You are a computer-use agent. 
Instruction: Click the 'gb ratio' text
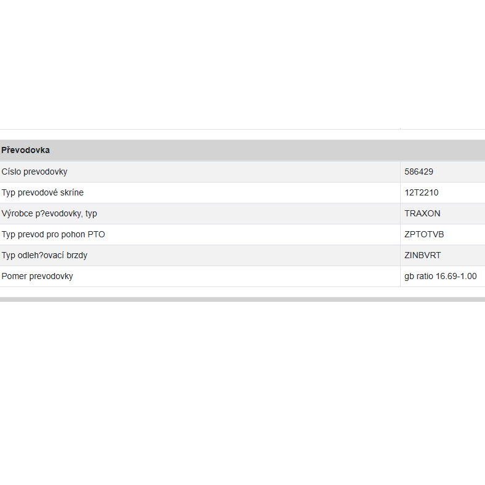click(x=419, y=276)
